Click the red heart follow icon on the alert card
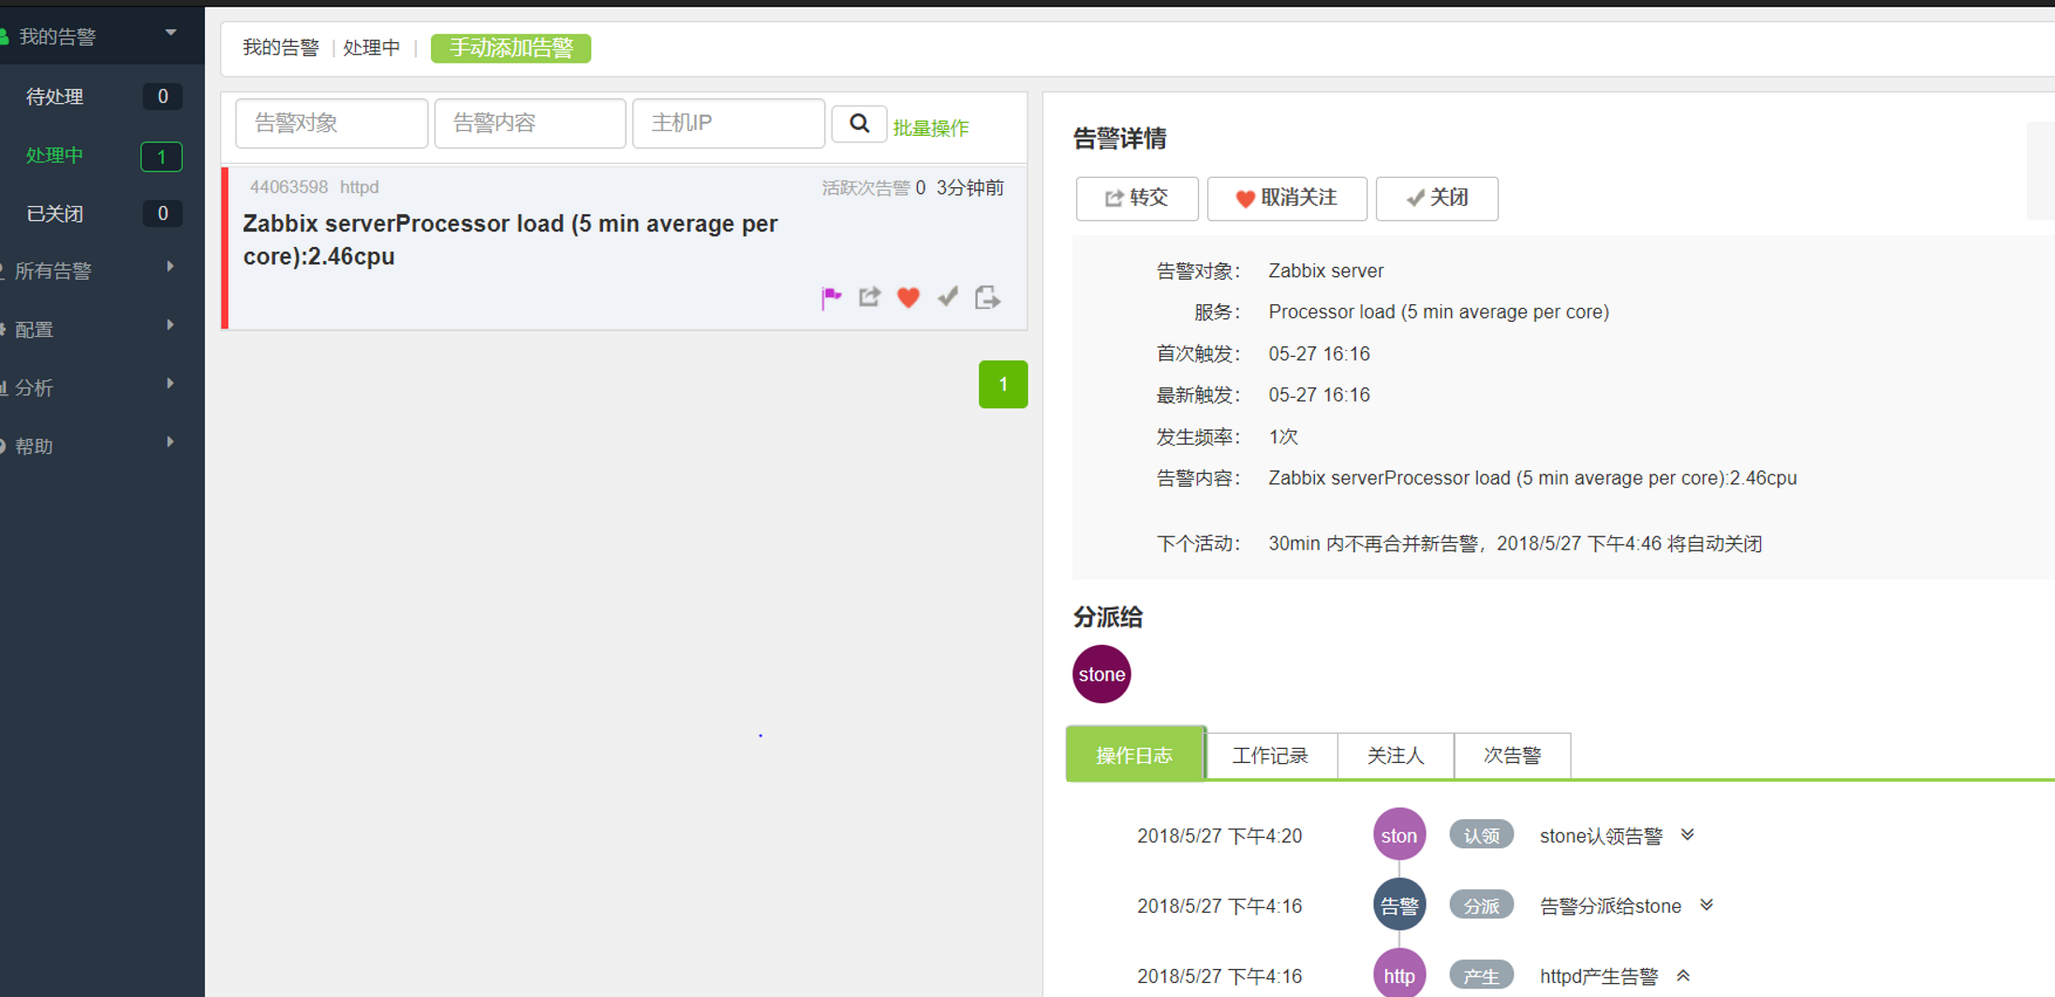This screenshot has height=997, width=2055. pyautogui.click(x=909, y=298)
